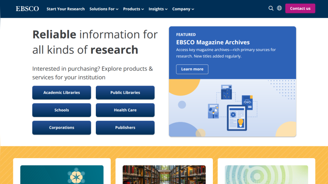Expand the Company dropdown

pos(183,9)
